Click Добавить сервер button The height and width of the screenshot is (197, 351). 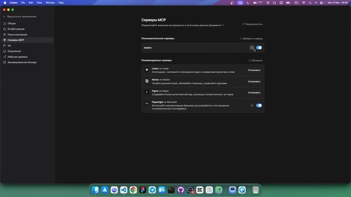tap(251, 39)
